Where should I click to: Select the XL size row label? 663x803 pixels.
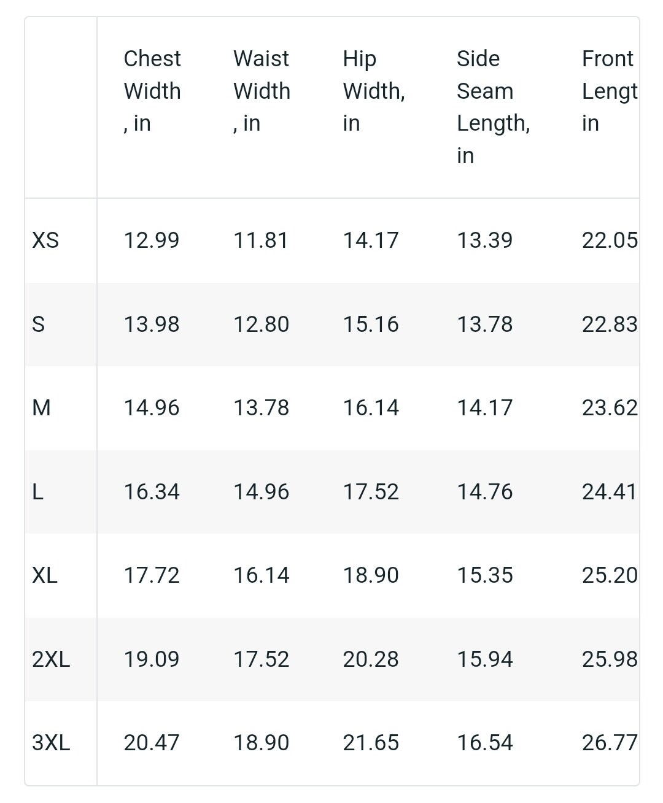coord(45,575)
